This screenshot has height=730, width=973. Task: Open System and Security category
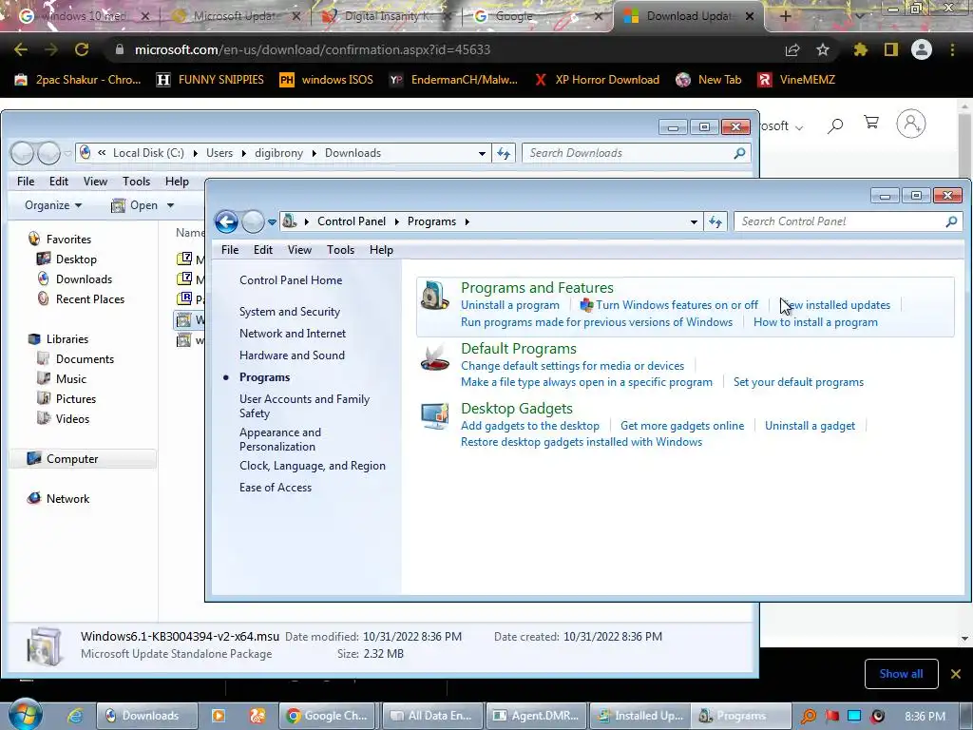289,312
